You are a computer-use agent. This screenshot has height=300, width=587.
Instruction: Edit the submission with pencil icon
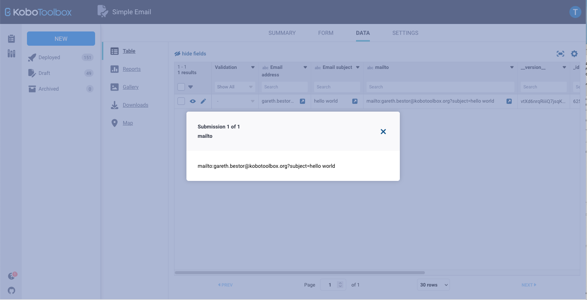coord(203,101)
